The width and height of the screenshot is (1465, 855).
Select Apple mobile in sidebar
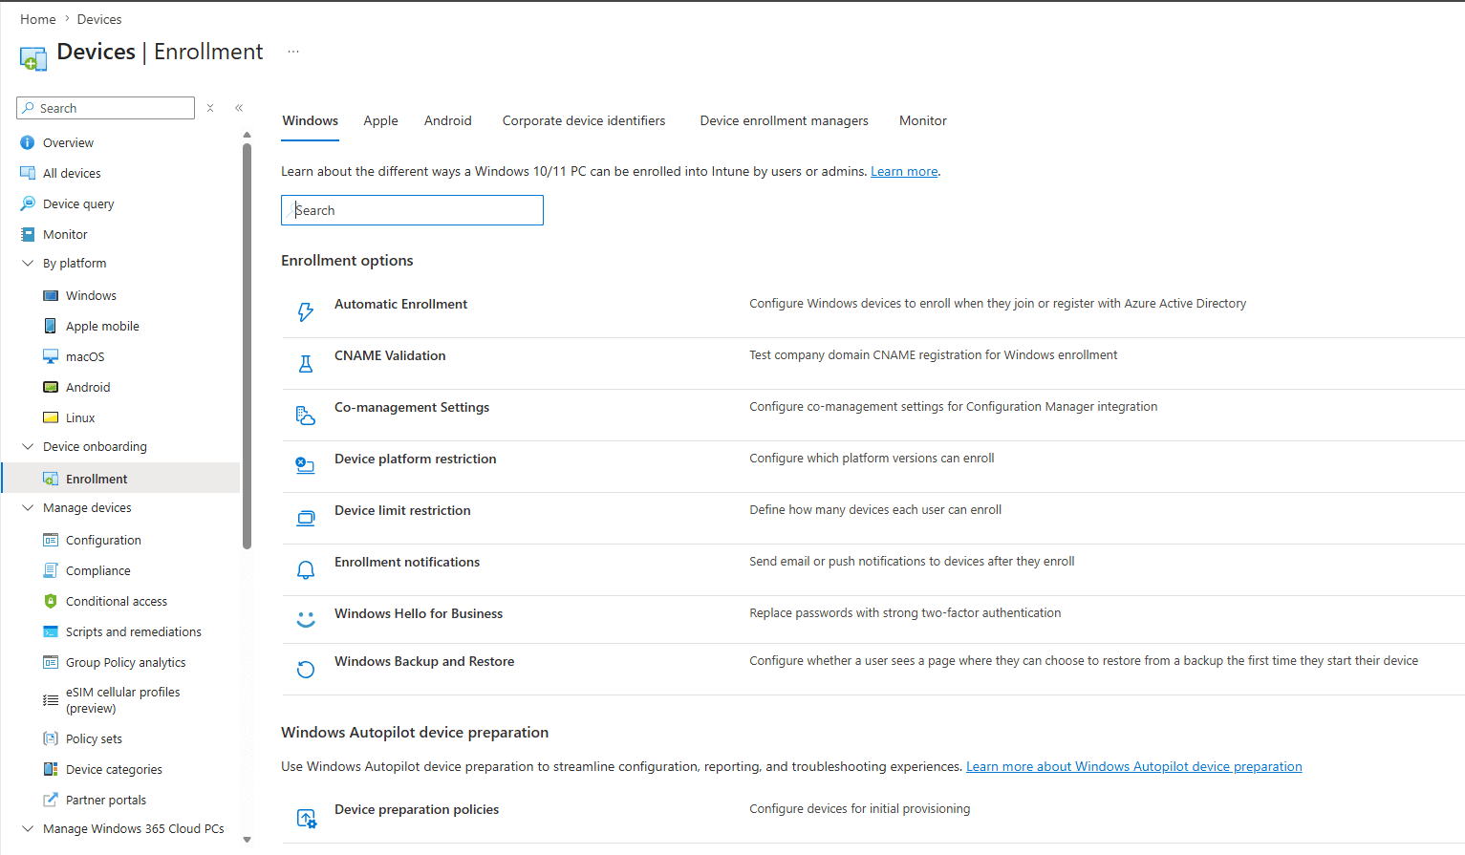(x=102, y=326)
